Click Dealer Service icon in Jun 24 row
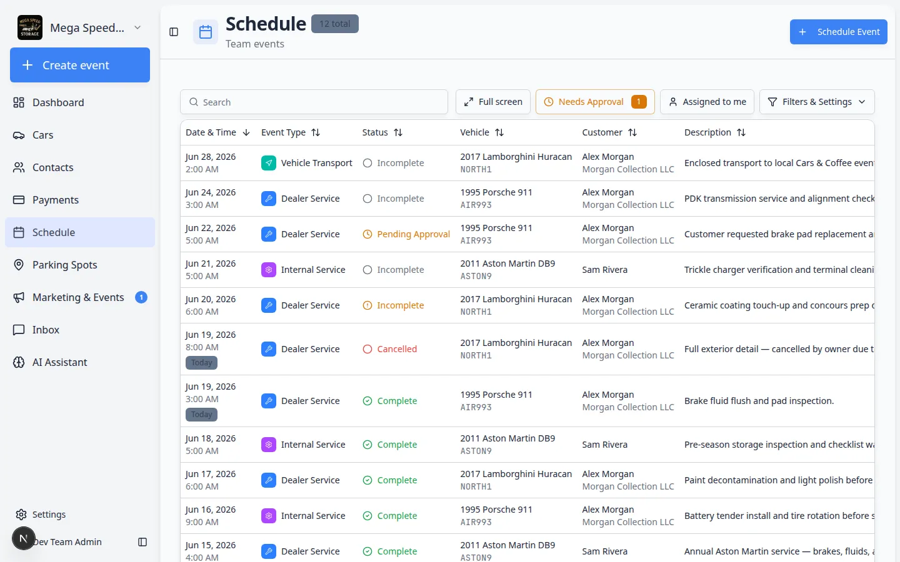 coord(269,199)
